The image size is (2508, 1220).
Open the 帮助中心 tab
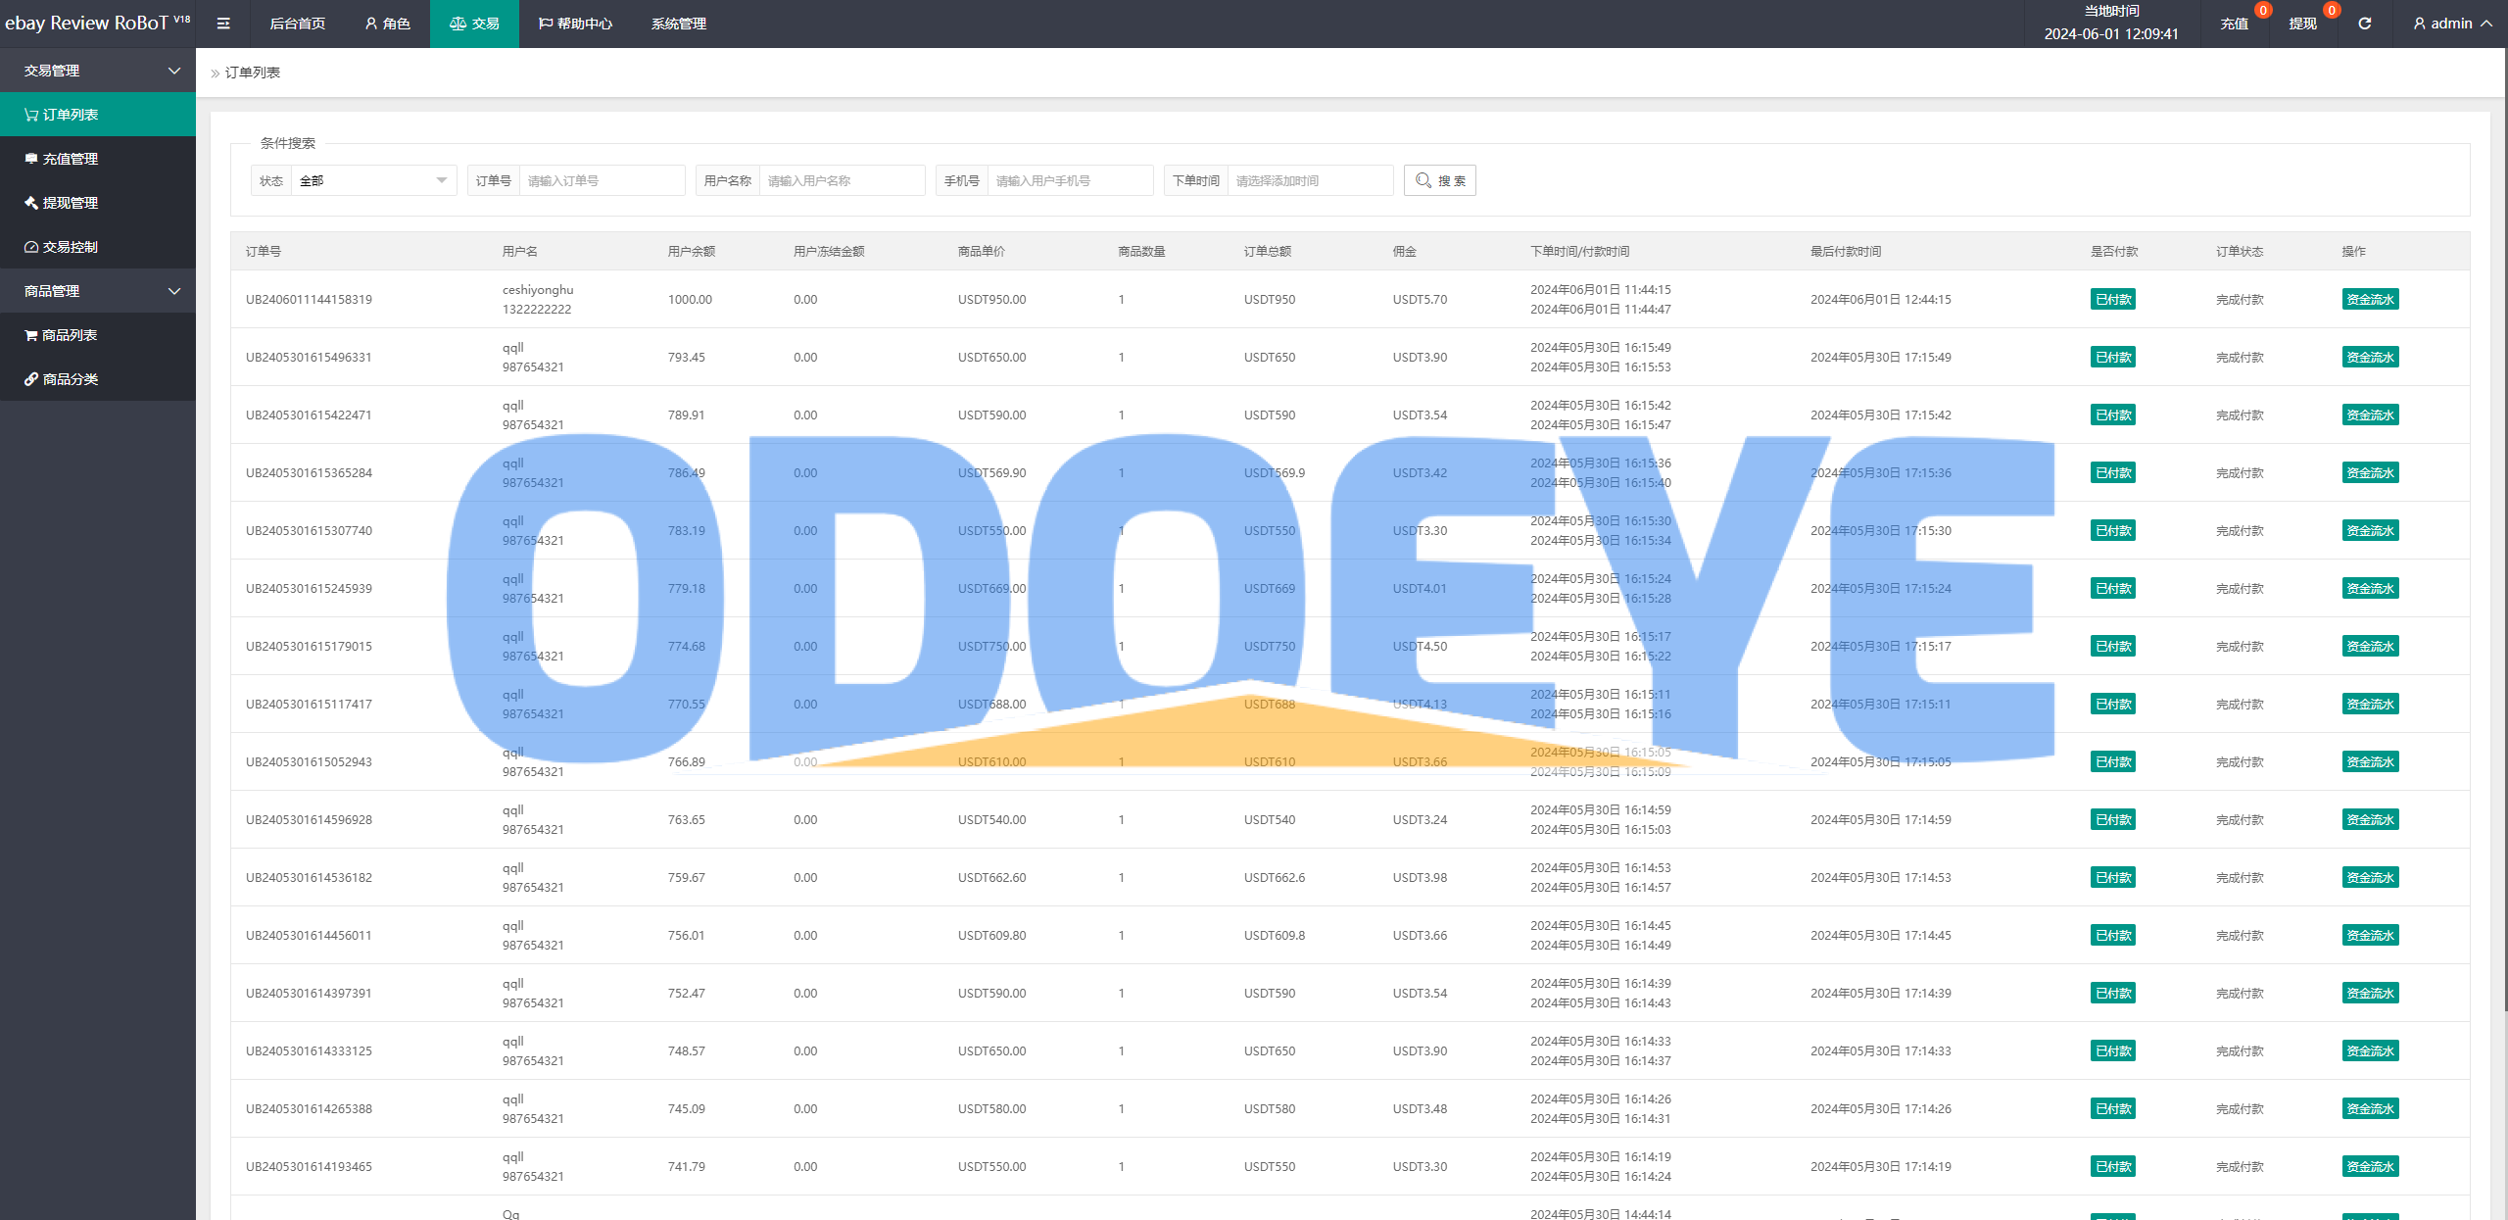coord(575,24)
